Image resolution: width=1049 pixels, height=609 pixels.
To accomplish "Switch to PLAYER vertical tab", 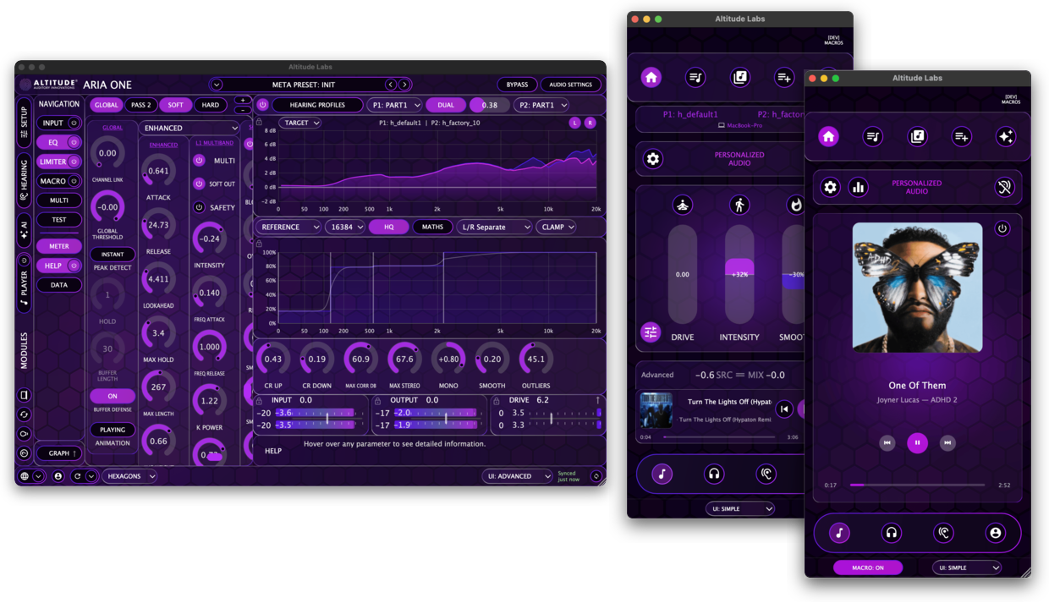I will (x=24, y=282).
